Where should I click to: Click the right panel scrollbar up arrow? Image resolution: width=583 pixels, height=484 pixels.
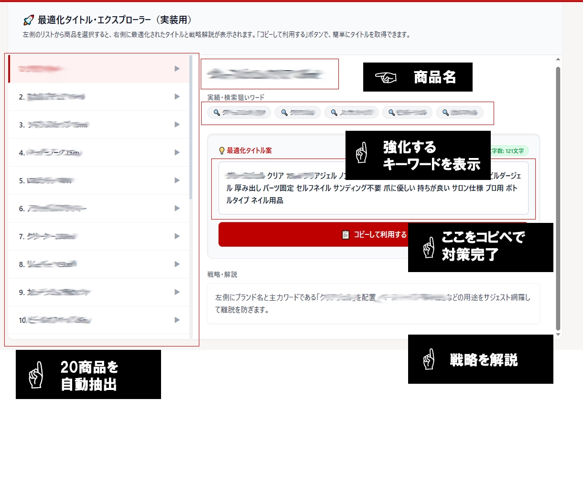tap(558, 59)
